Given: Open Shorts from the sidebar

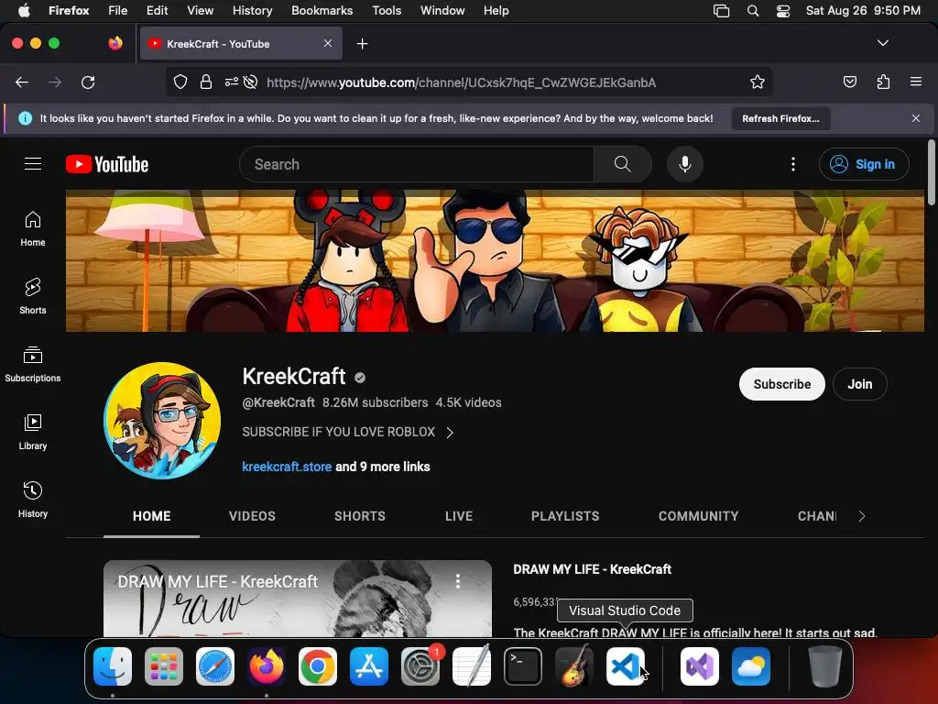Looking at the screenshot, I should coord(33,297).
